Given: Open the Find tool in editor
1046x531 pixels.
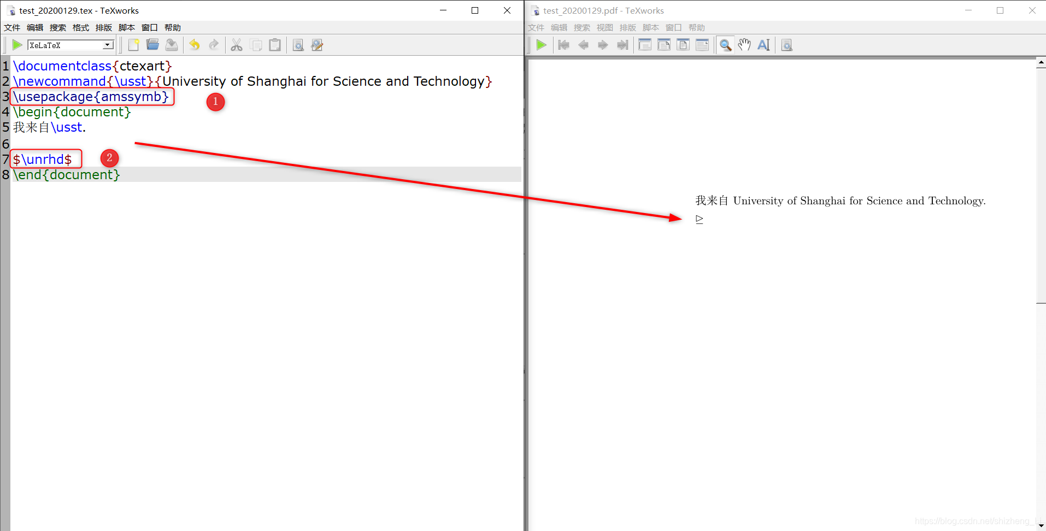Looking at the screenshot, I should (x=298, y=45).
